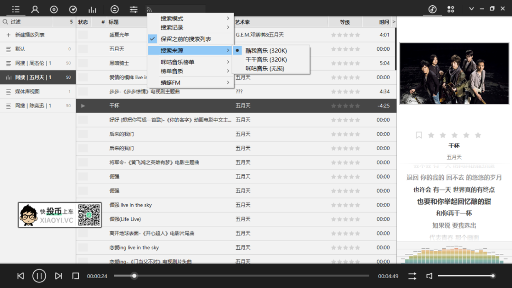Mute audio with the speaker icon
The height and width of the screenshot is (288, 512).
coord(430,276)
